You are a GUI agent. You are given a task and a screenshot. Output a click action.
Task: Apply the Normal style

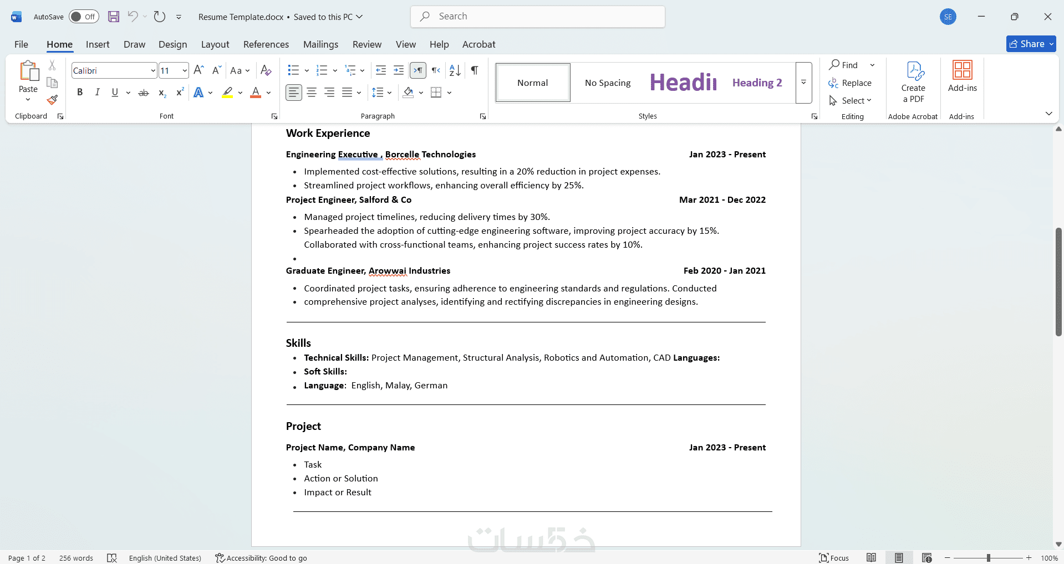tap(533, 83)
